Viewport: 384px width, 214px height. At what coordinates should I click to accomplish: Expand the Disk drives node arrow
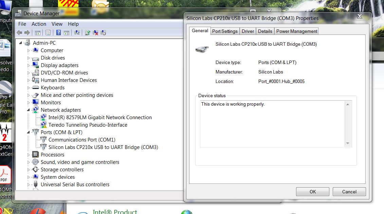click(x=29, y=58)
